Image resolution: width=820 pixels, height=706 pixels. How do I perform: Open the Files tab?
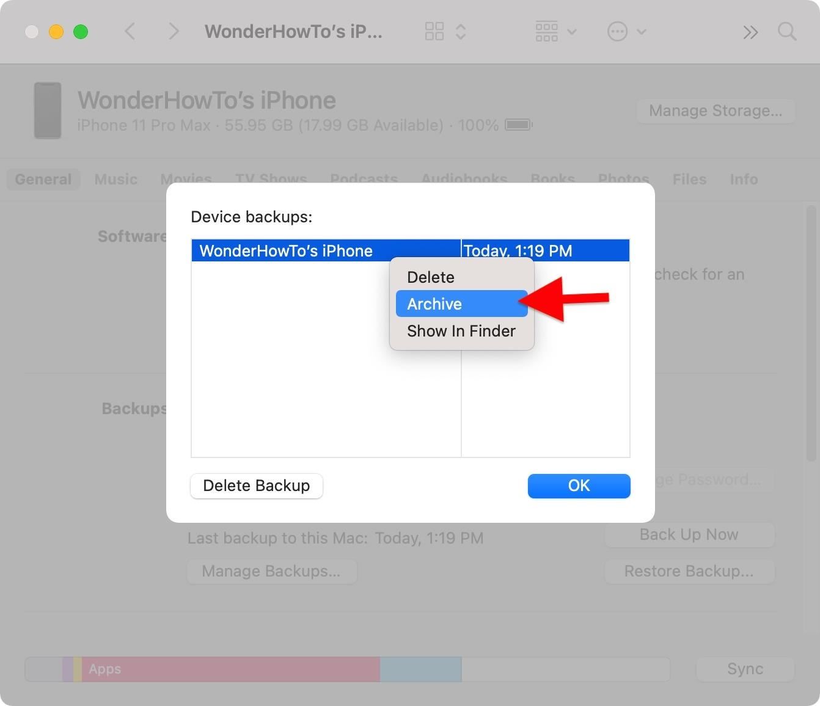pos(689,179)
